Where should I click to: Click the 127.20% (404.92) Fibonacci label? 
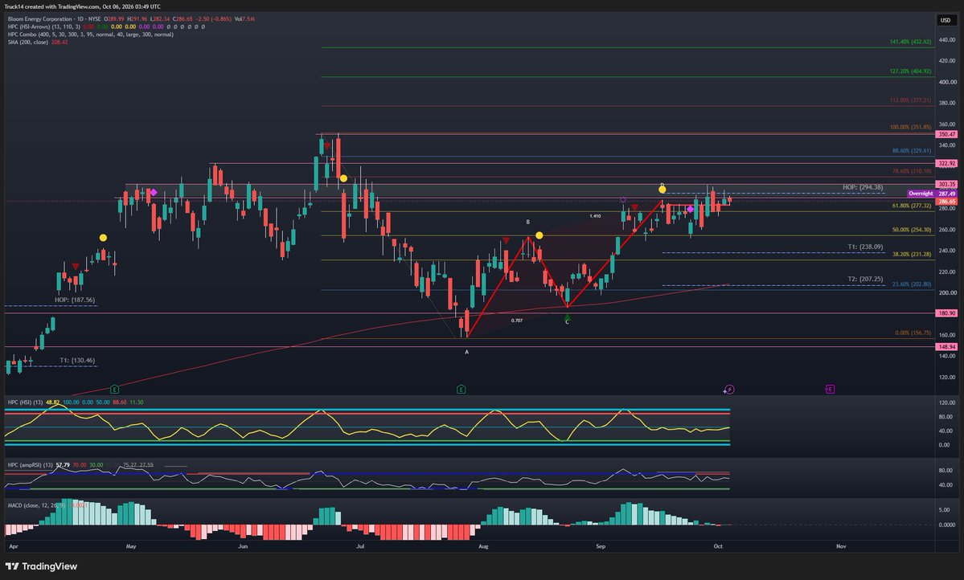pos(910,71)
